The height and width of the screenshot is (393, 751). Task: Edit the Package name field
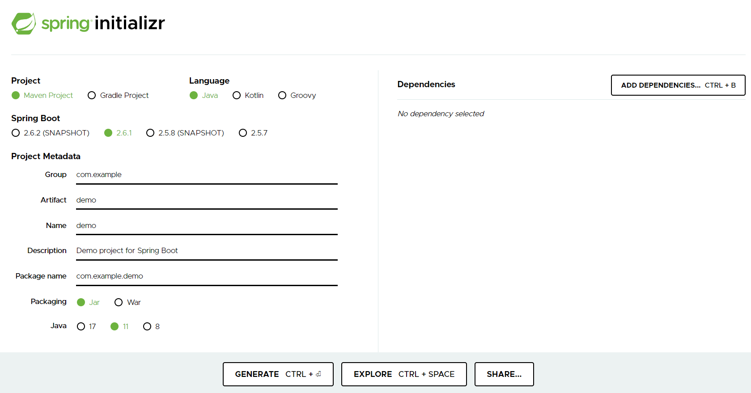[207, 276]
